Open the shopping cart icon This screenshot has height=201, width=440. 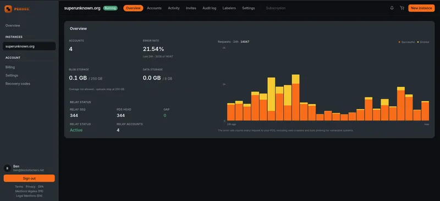tap(402, 8)
